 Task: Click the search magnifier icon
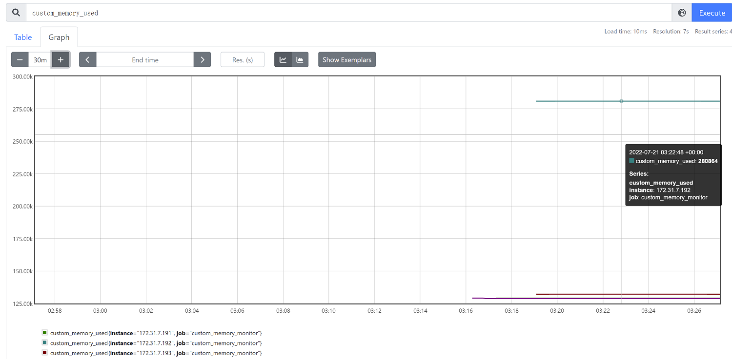pyautogui.click(x=16, y=13)
